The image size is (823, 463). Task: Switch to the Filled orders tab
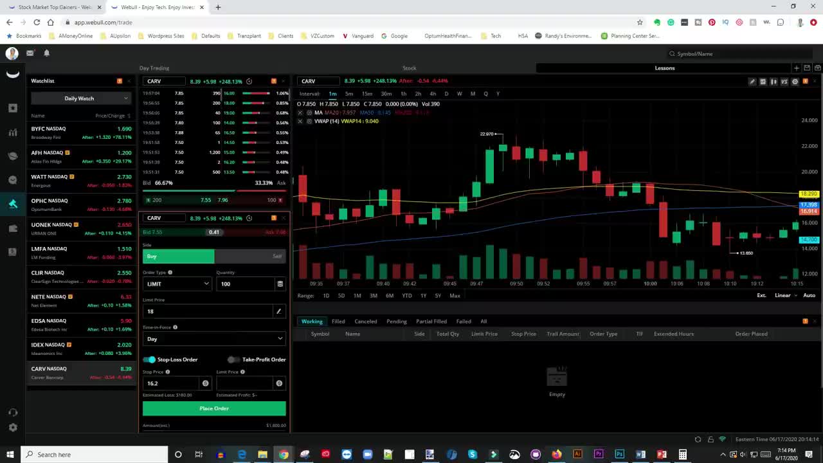(x=338, y=321)
